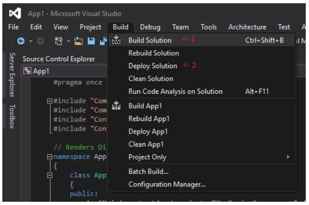Click the 'public:' line in the code
309x205 pixels.
pos(84,193)
